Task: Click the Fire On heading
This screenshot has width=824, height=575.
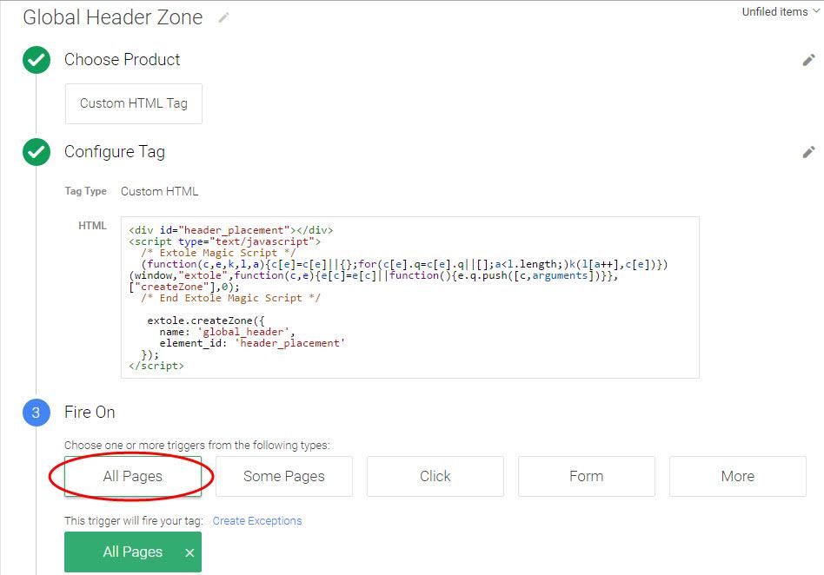Action: (90, 413)
